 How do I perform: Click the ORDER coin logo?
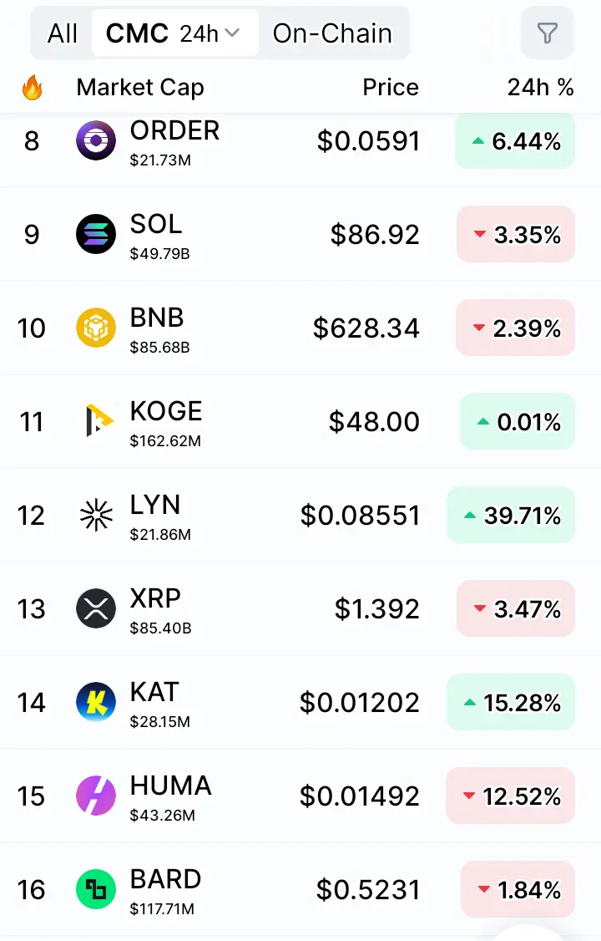click(x=95, y=140)
